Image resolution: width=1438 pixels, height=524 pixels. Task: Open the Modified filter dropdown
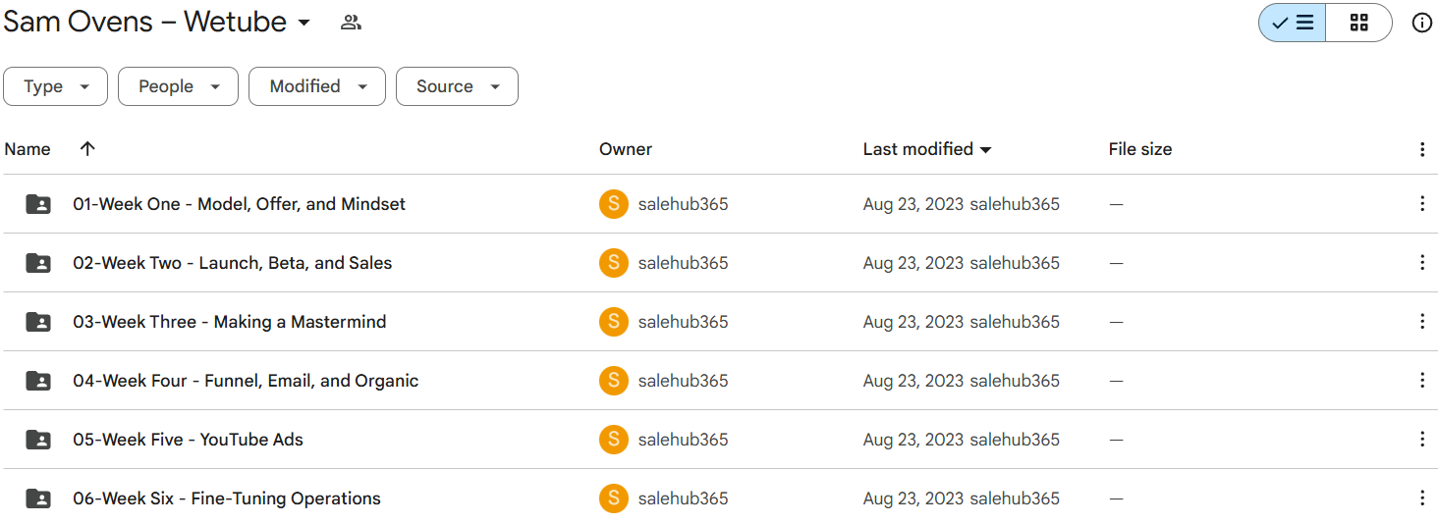(x=317, y=86)
